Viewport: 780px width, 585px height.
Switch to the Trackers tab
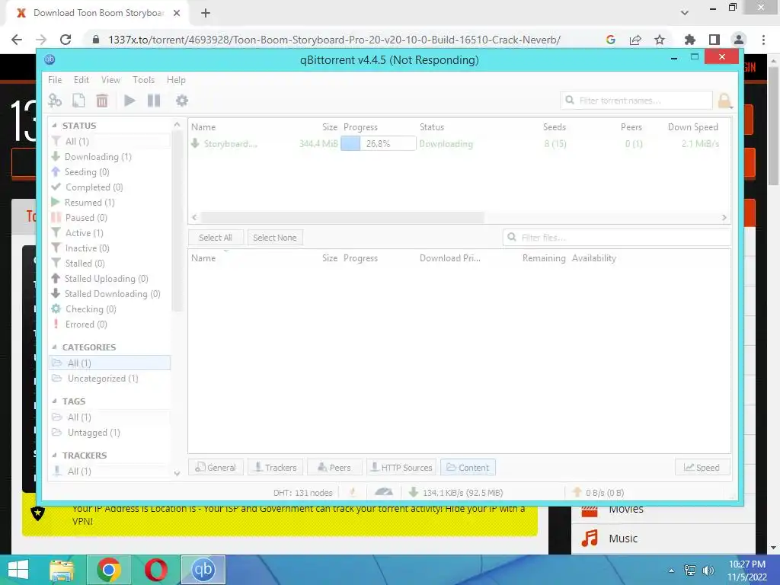(x=276, y=468)
